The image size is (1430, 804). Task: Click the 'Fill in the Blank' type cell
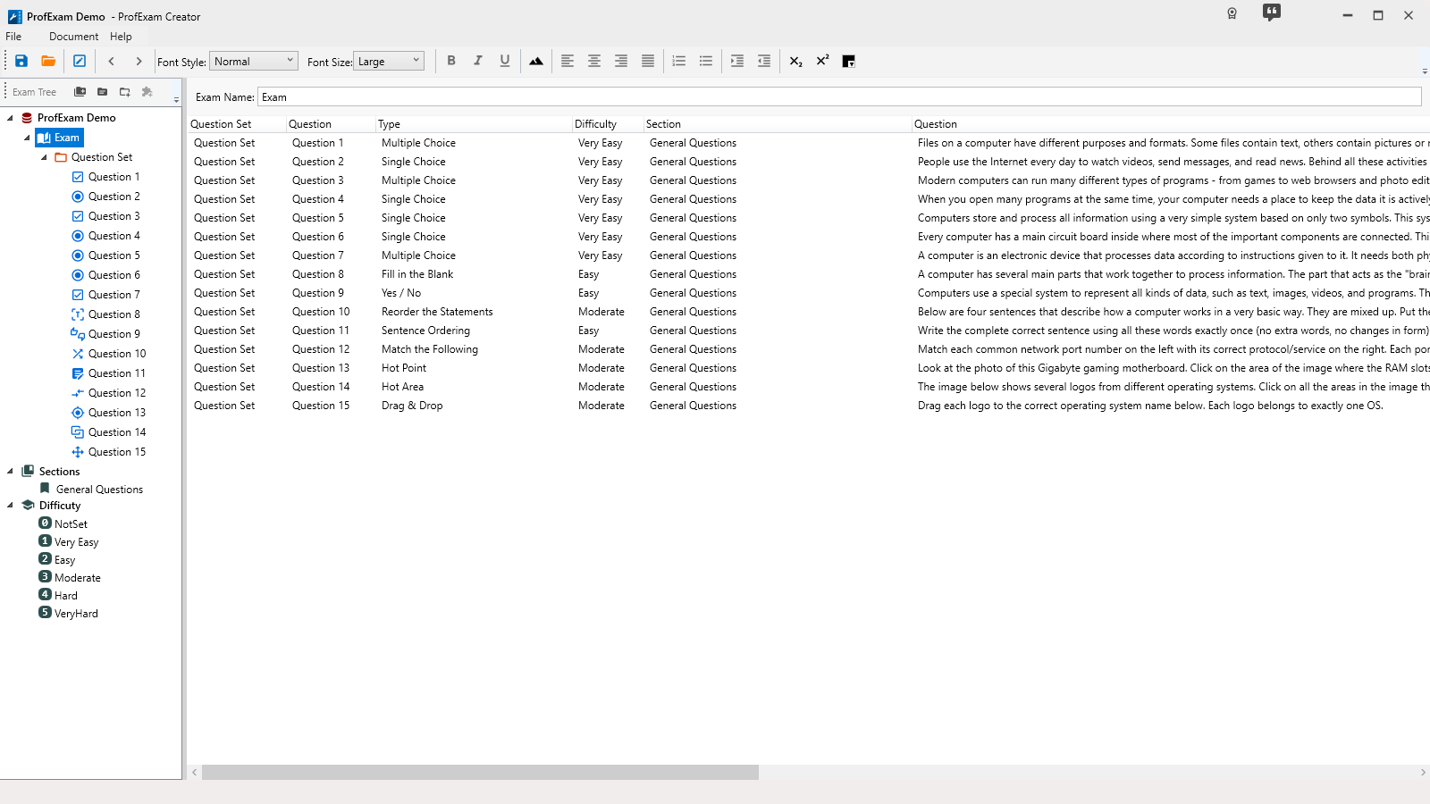417,274
